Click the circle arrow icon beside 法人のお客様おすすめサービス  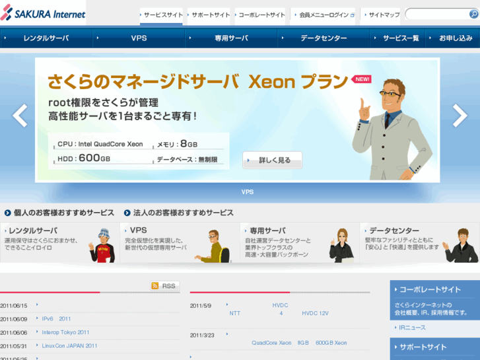click(x=127, y=213)
